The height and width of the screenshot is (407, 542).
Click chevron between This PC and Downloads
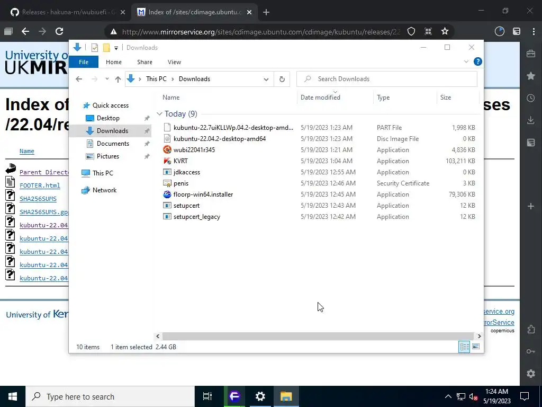coord(173,79)
